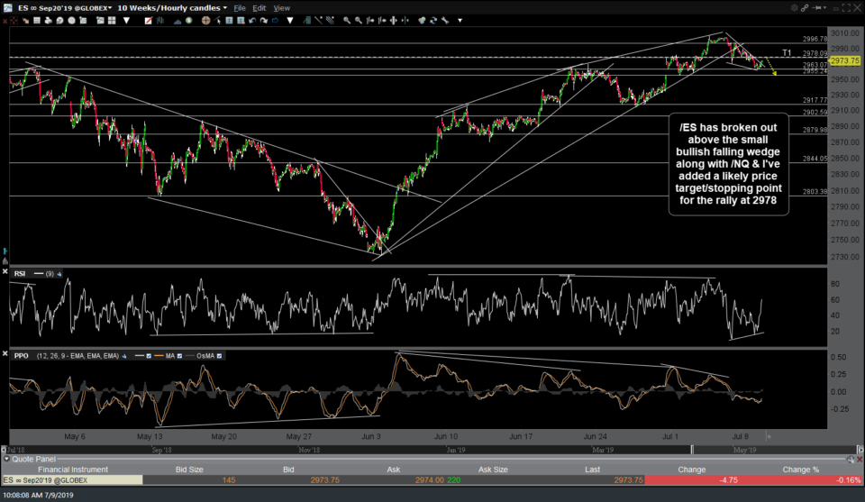The height and width of the screenshot is (502, 865).
Task: Click the /ES falling wedge annotation box
Action: 728,164
